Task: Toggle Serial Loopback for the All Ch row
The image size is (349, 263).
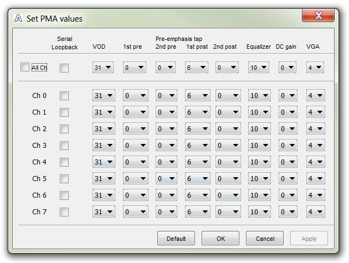Action: click(x=65, y=68)
